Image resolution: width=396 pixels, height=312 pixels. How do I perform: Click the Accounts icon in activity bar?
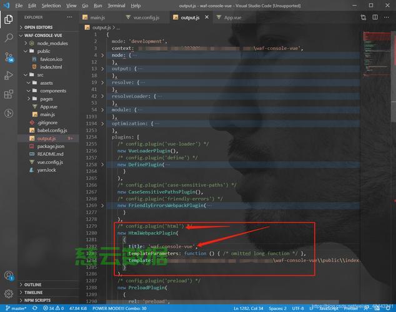click(x=9, y=275)
